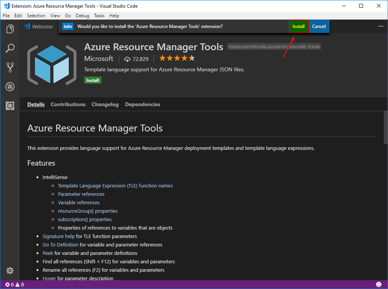Viewport: 388px width, 289px height.
Task: Open the Peek link
Action: (48, 253)
